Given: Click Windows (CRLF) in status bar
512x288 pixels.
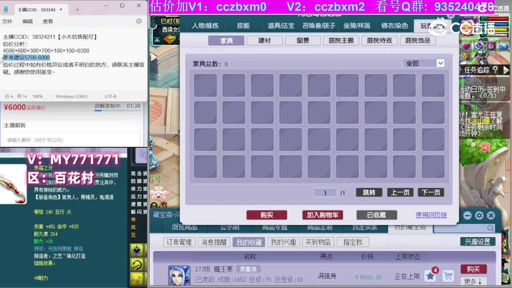Looking at the screenshot, I should (x=72, y=96).
